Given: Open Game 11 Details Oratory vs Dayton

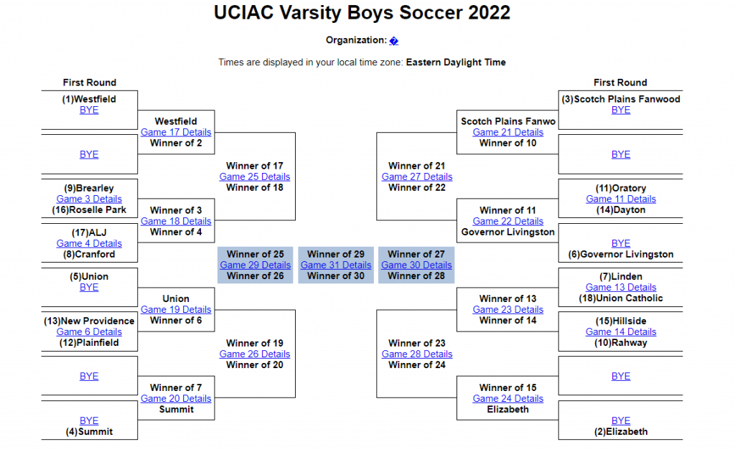Looking at the screenshot, I should 621,199.
